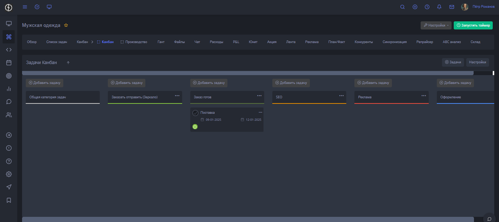Screen dimensions: 499x222
Task: Open the search magnifier icon
Action: pos(403,7)
